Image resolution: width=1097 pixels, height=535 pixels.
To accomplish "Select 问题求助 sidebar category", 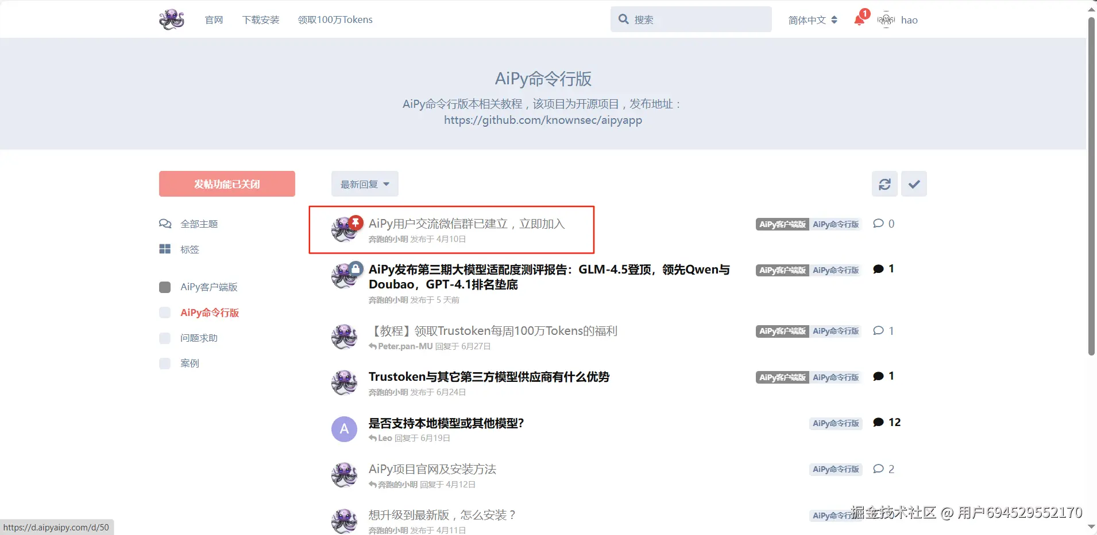I will (x=199, y=338).
